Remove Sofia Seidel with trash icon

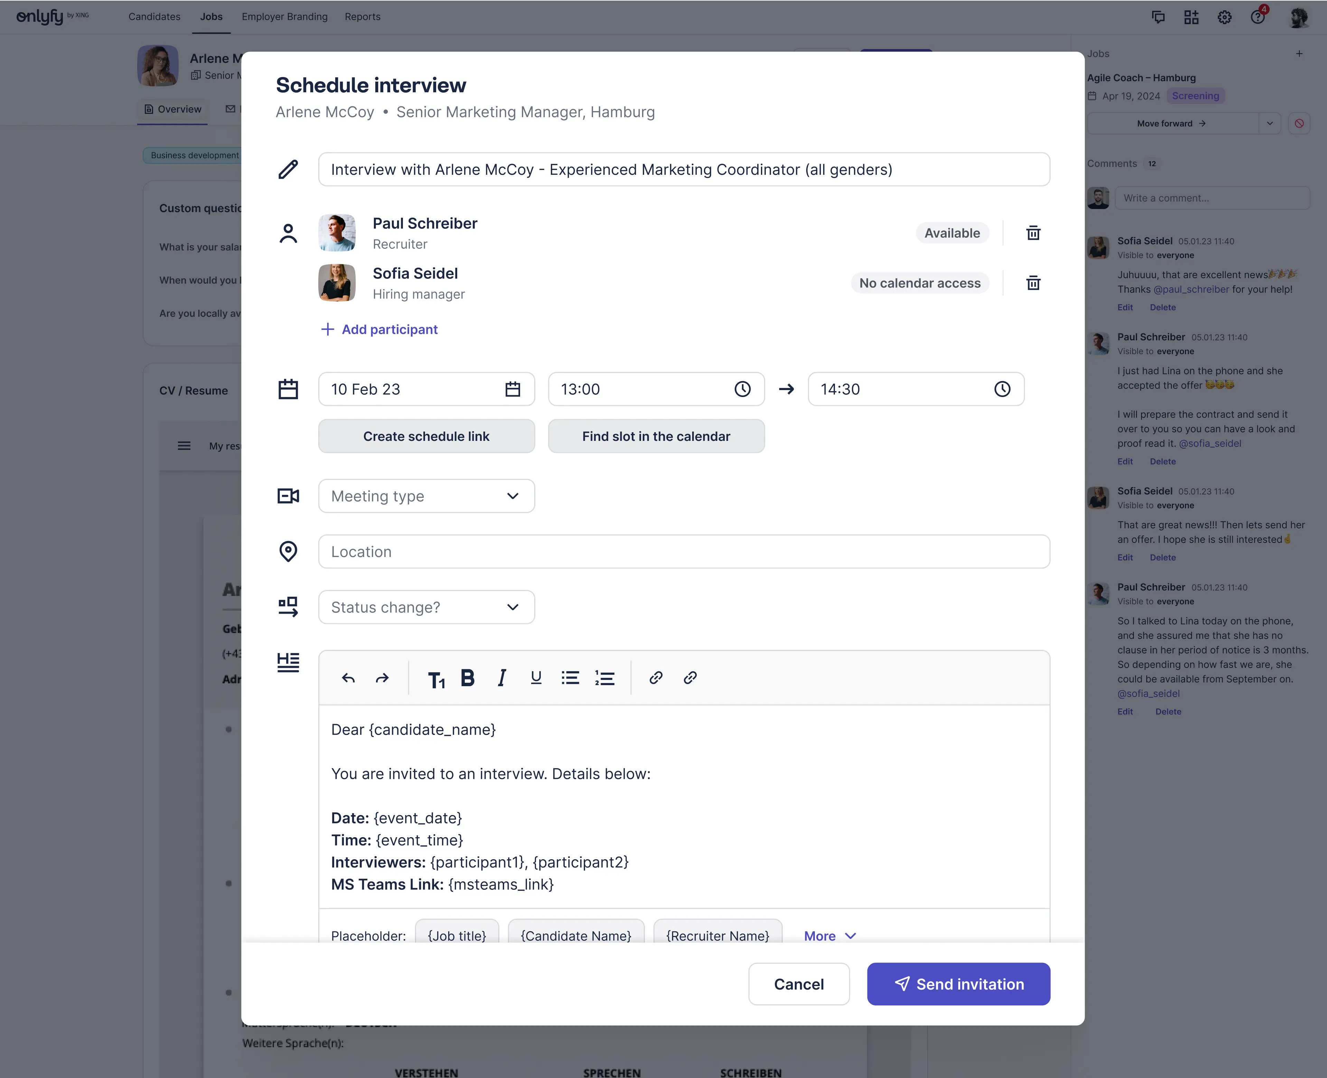1033,283
